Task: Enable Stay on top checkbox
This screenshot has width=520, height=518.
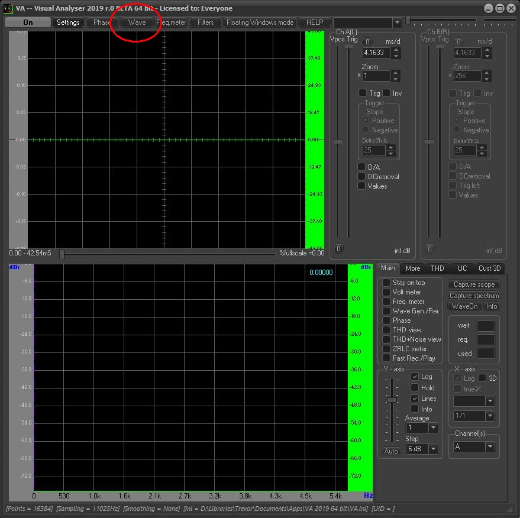Action: 386,283
